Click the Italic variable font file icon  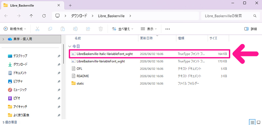coord(73,54)
